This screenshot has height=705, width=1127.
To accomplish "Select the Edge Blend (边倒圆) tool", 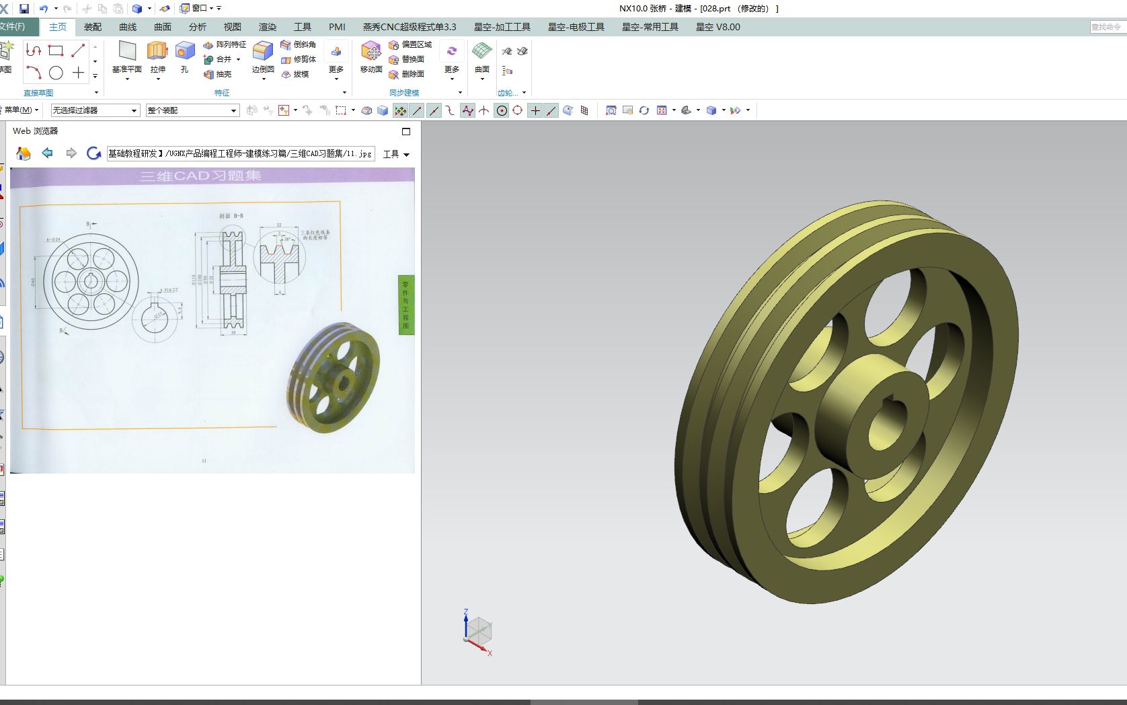I will pyautogui.click(x=262, y=52).
